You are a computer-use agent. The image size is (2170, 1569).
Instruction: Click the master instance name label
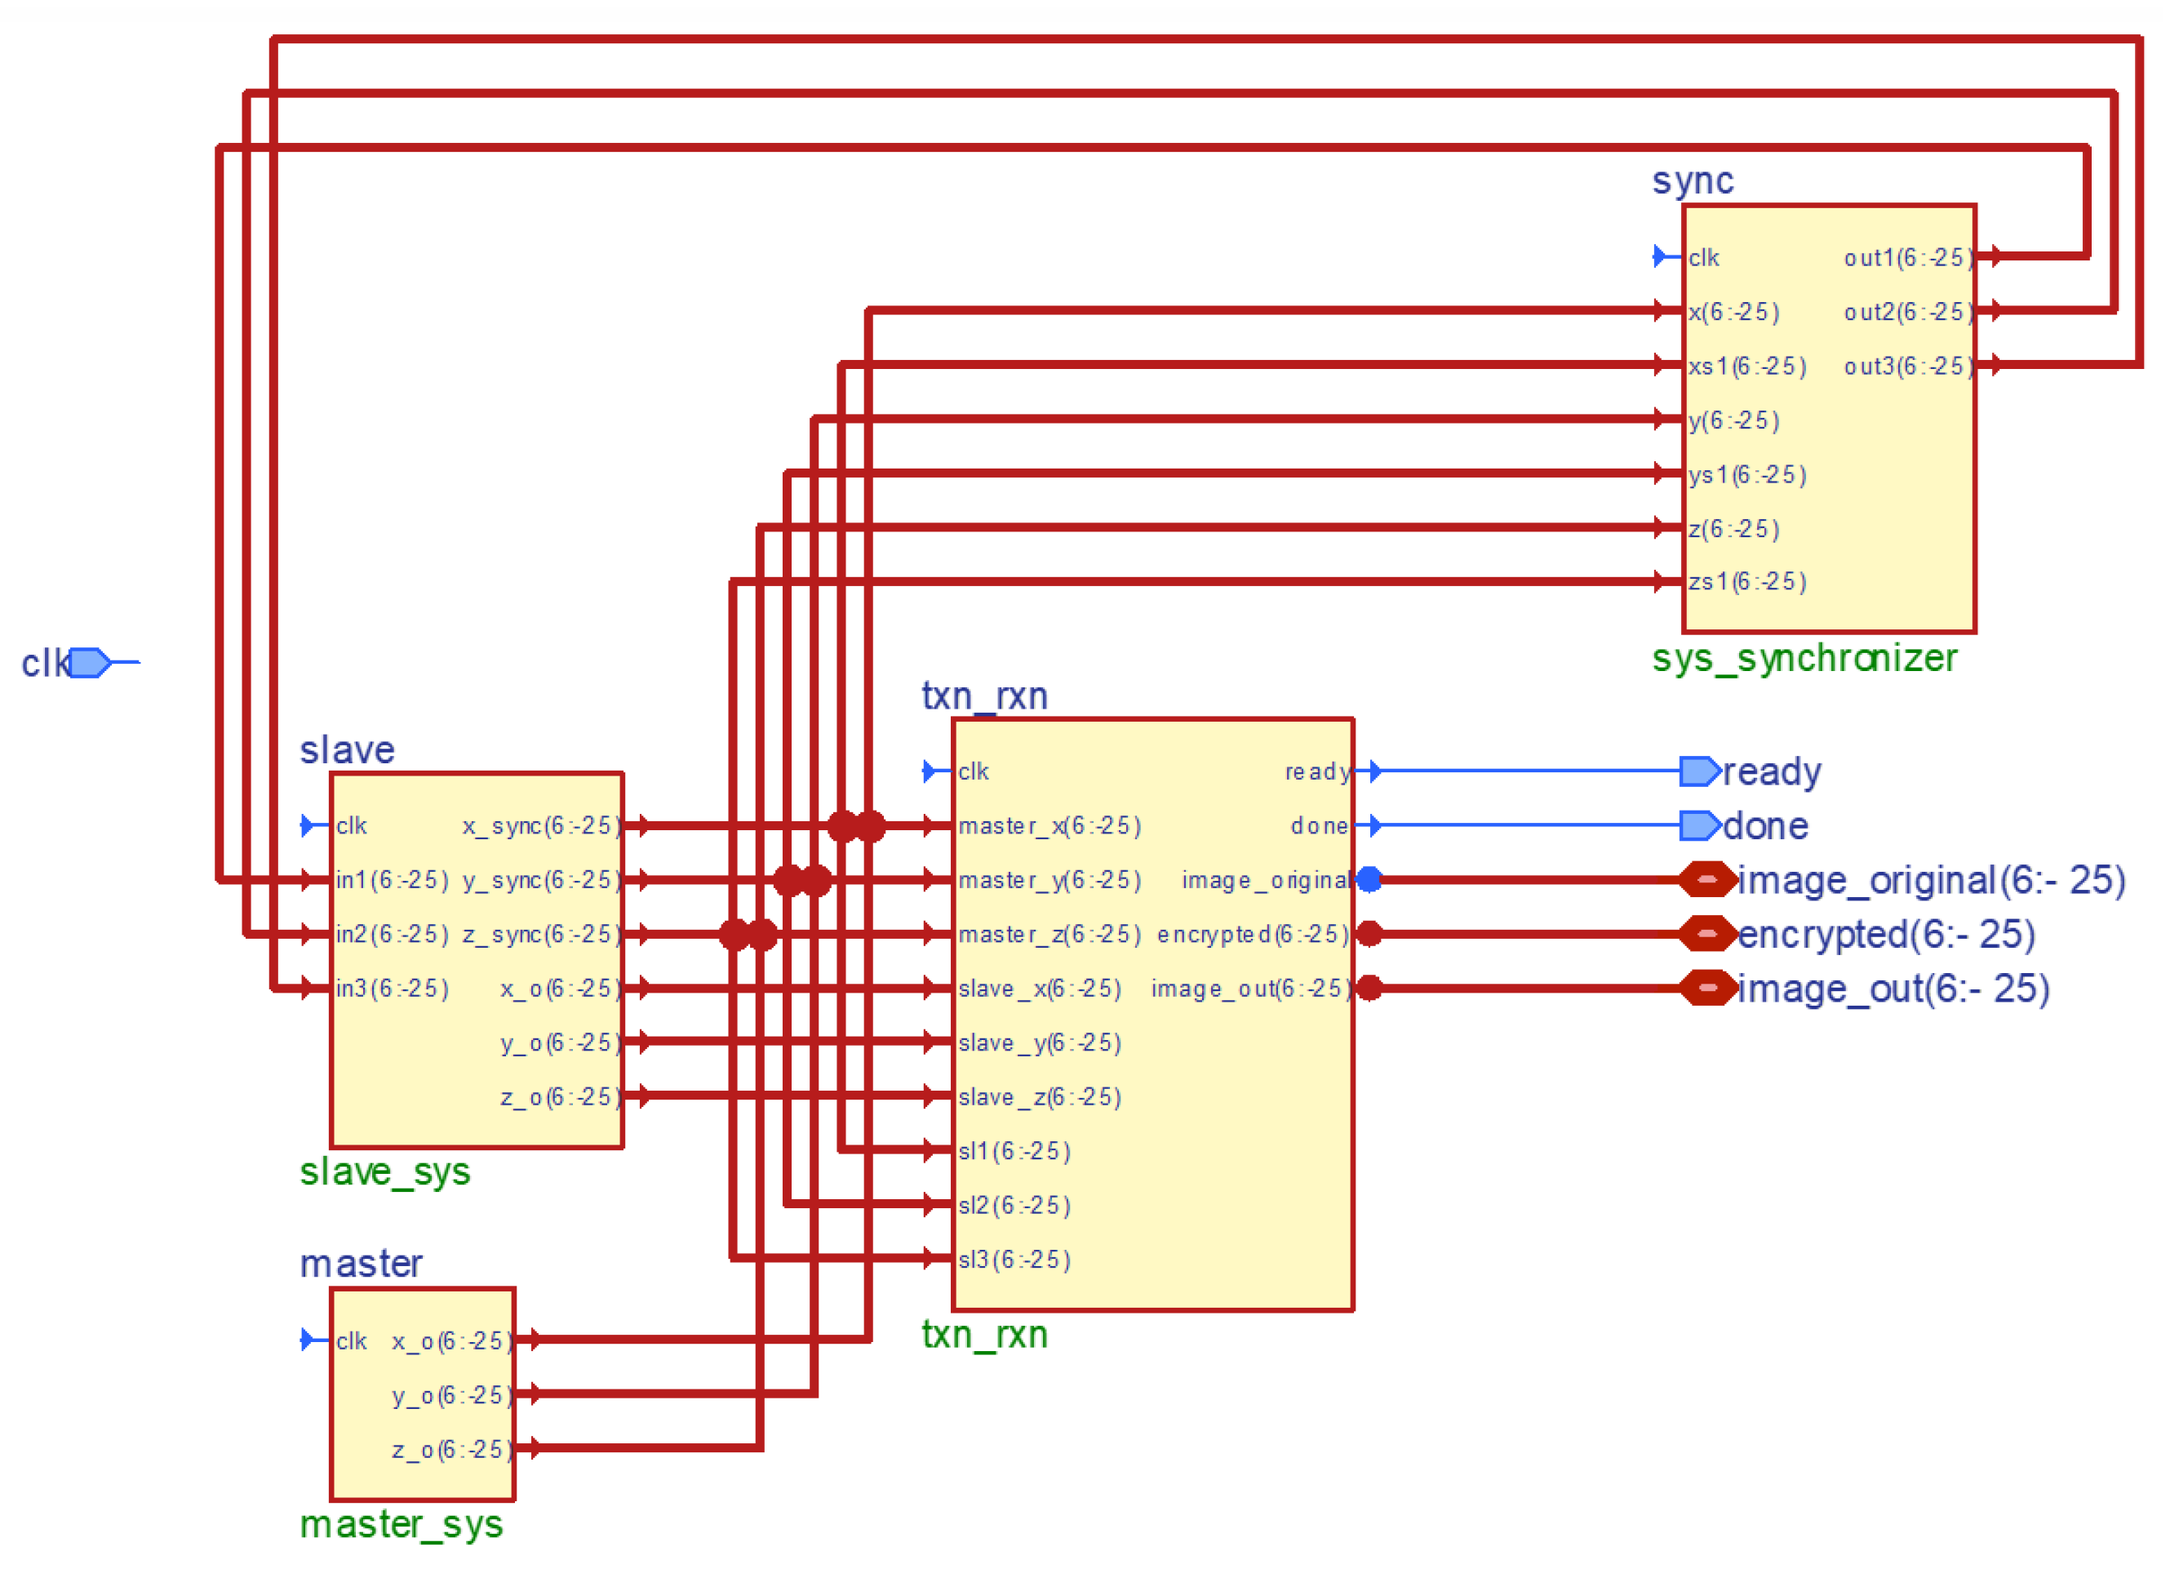click(361, 1265)
